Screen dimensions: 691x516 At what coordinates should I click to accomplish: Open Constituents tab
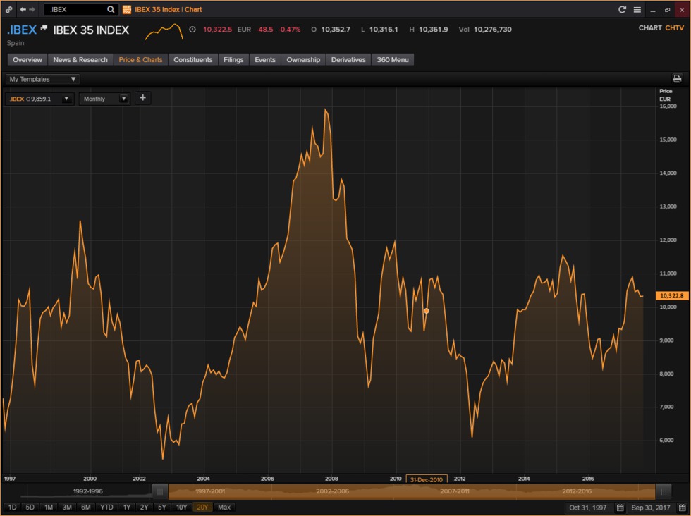pyautogui.click(x=193, y=59)
